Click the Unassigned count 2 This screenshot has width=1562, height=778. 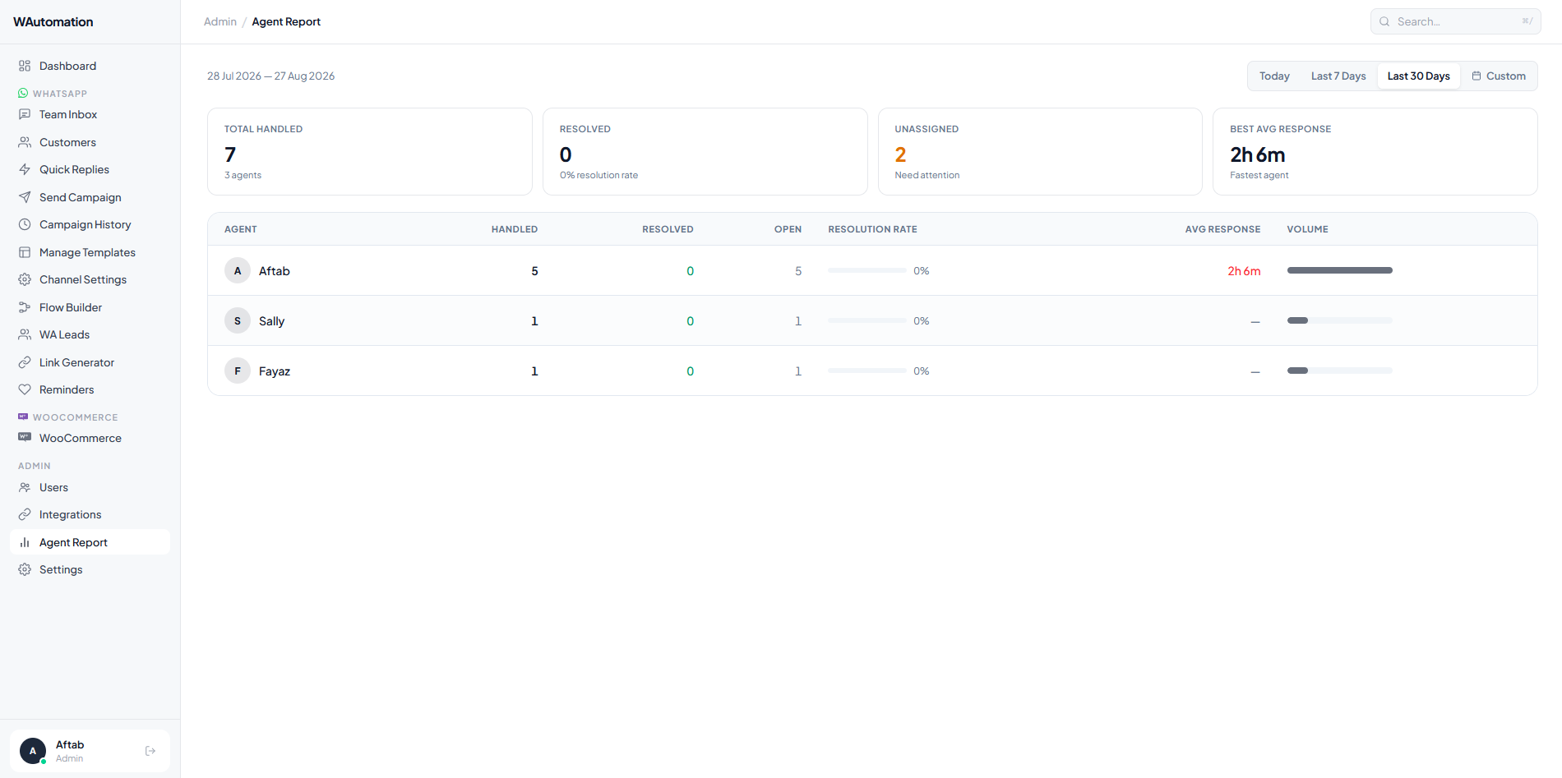(900, 154)
